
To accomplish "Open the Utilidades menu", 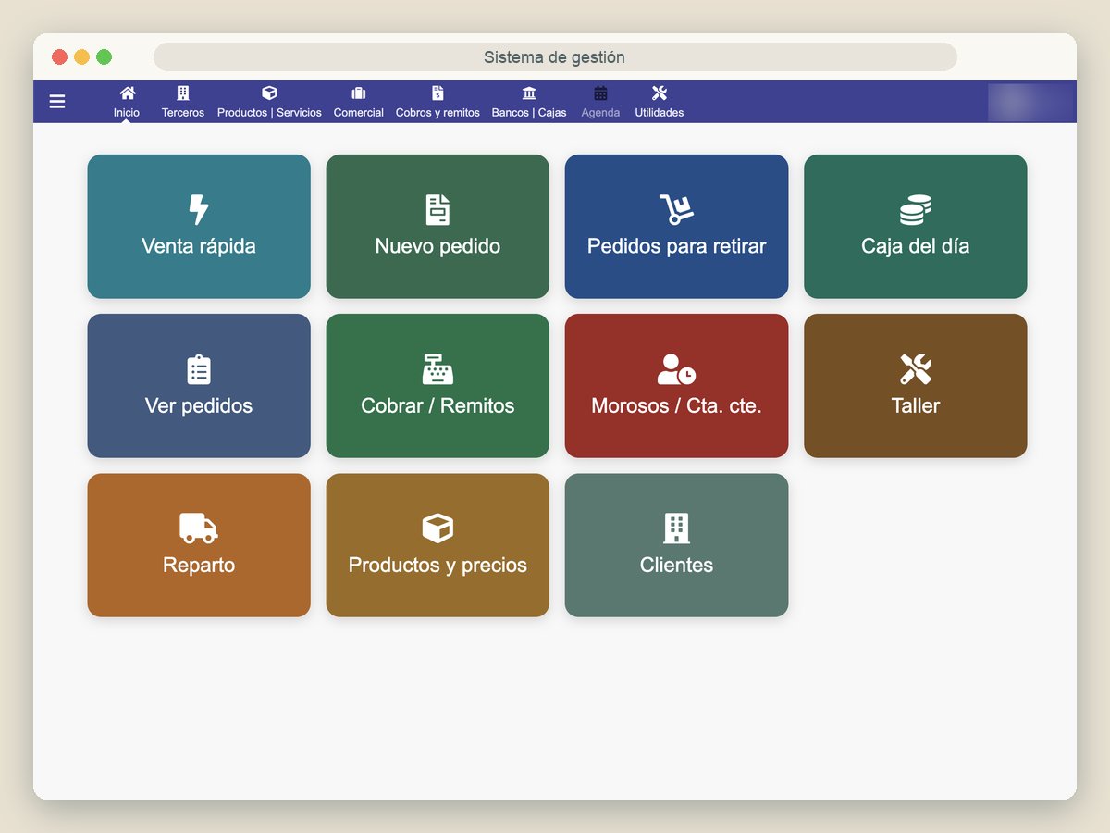I will pos(660,102).
